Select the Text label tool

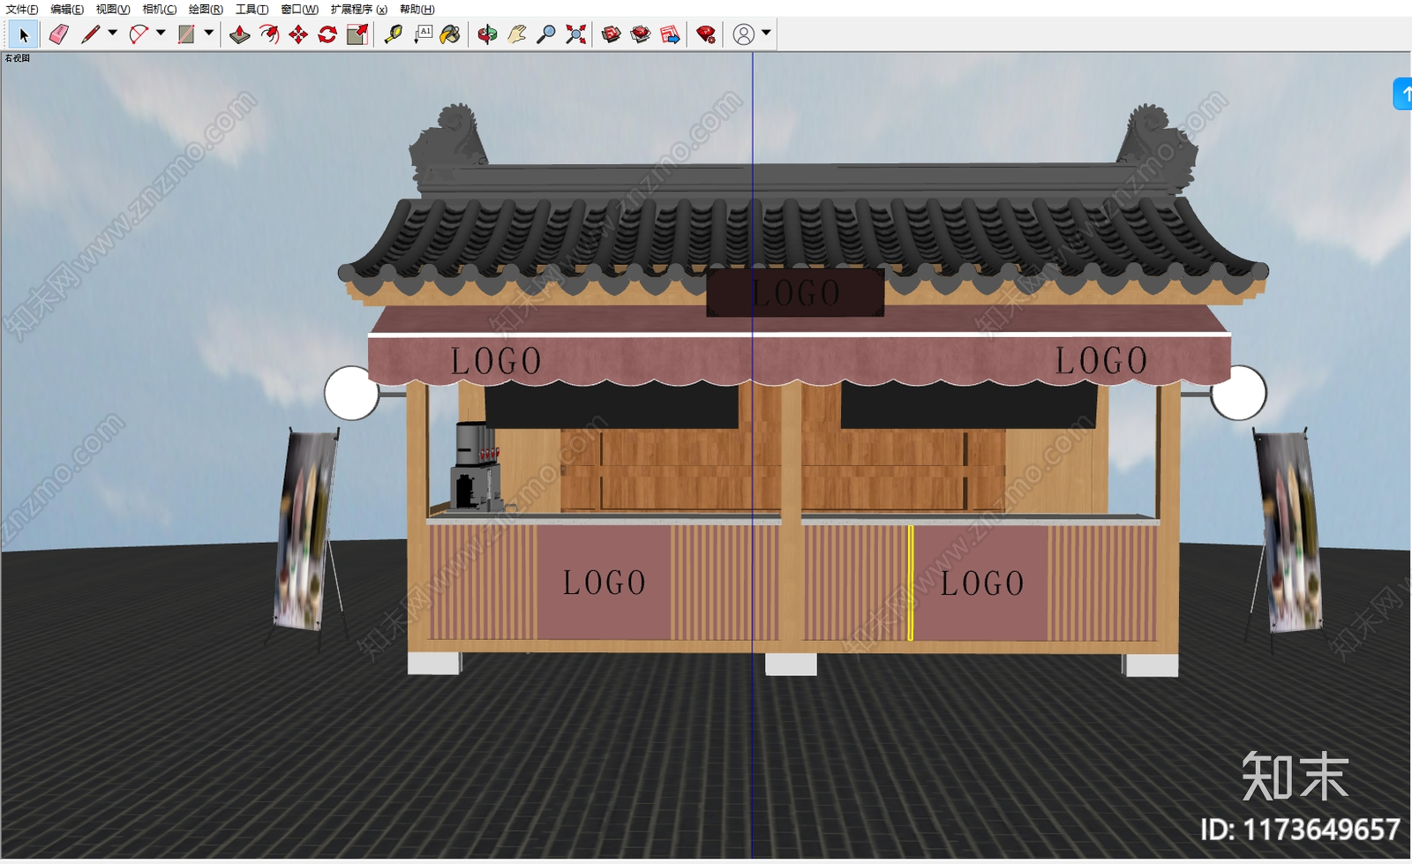click(423, 34)
